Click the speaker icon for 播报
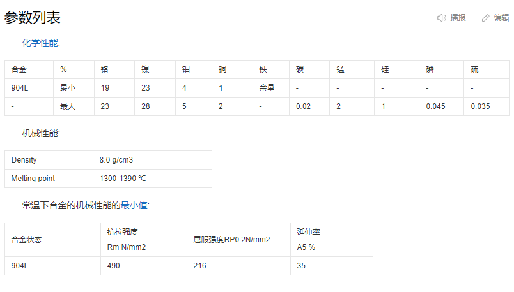 [442, 18]
